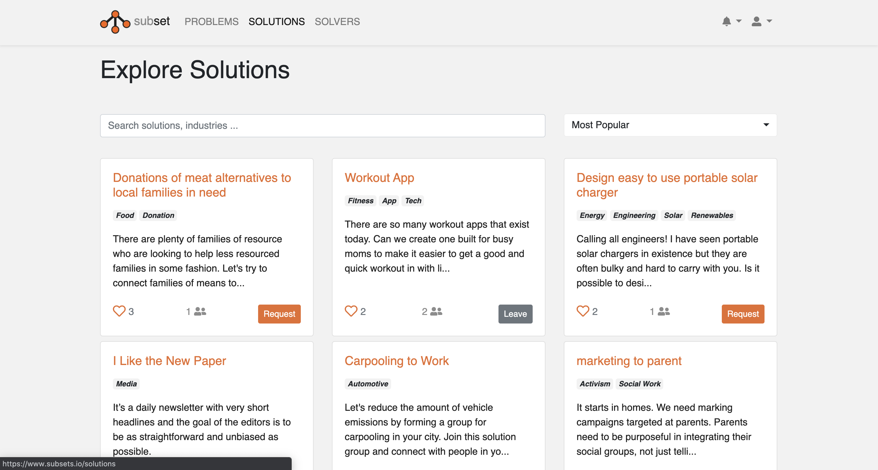Image resolution: width=878 pixels, height=470 pixels.
Task: Click the user profile avatar icon
Action: pyautogui.click(x=756, y=21)
